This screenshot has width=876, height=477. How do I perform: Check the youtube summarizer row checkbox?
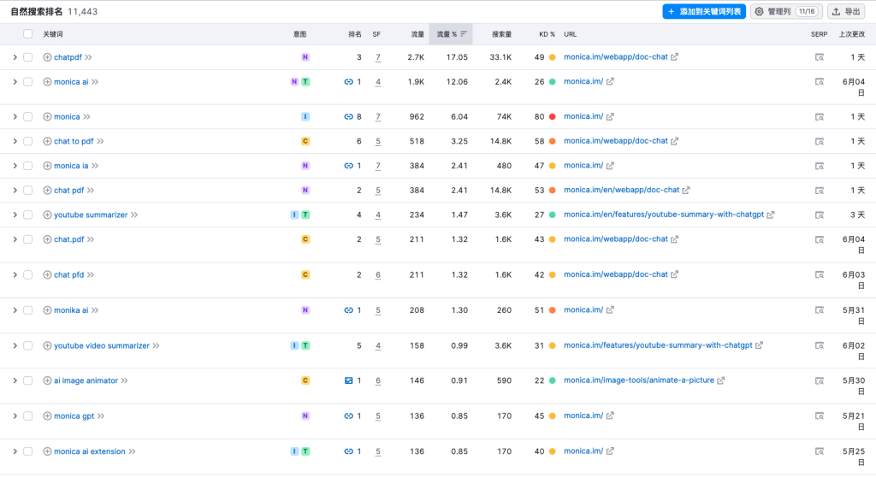(x=27, y=215)
